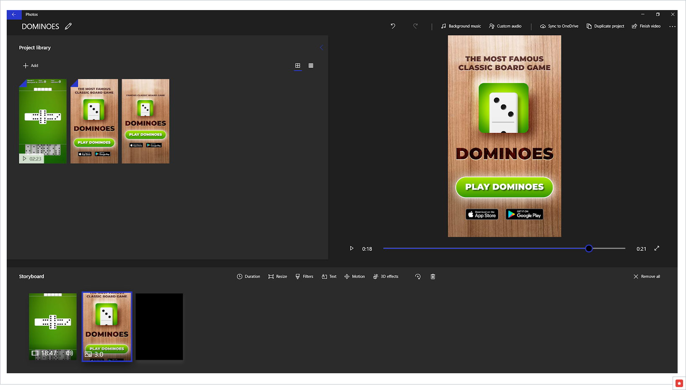686x390 pixels.
Task: Switch library to medium thumbnail view
Action: 298,65
